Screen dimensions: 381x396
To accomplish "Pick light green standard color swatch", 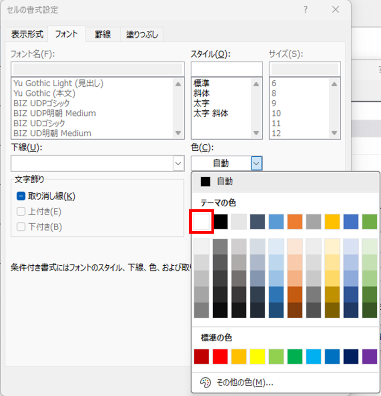I will tap(276, 356).
